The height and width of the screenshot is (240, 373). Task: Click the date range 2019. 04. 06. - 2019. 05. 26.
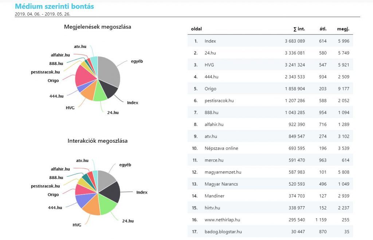(x=43, y=14)
